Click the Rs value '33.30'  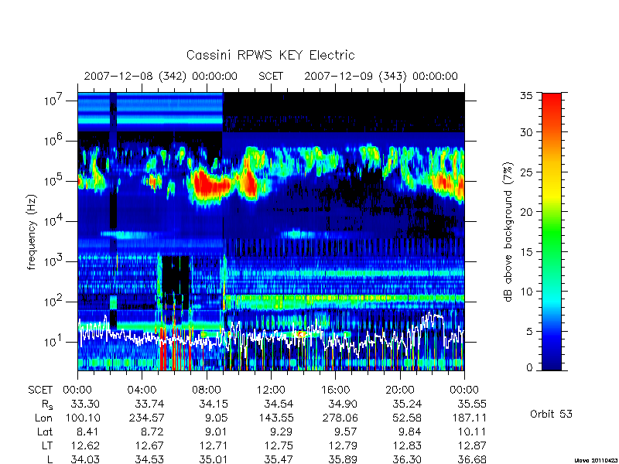click(x=85, y=404)
